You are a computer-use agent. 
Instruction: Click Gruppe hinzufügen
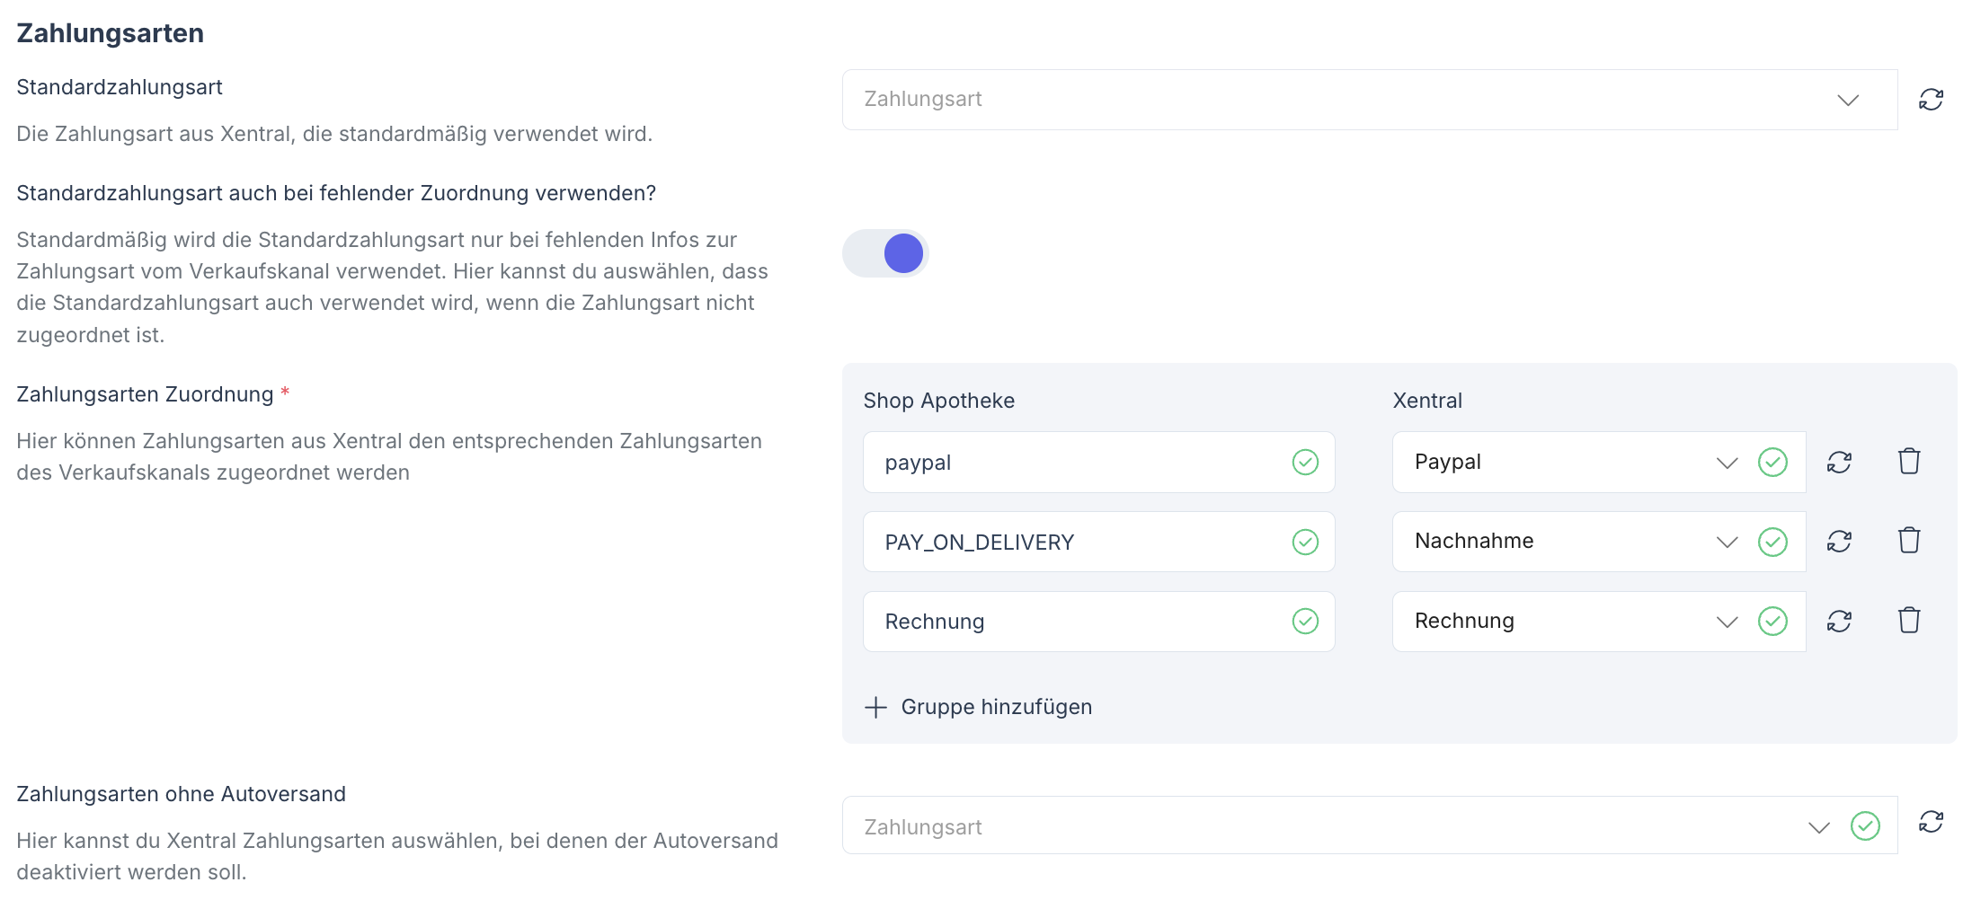[x=995, y=707]
